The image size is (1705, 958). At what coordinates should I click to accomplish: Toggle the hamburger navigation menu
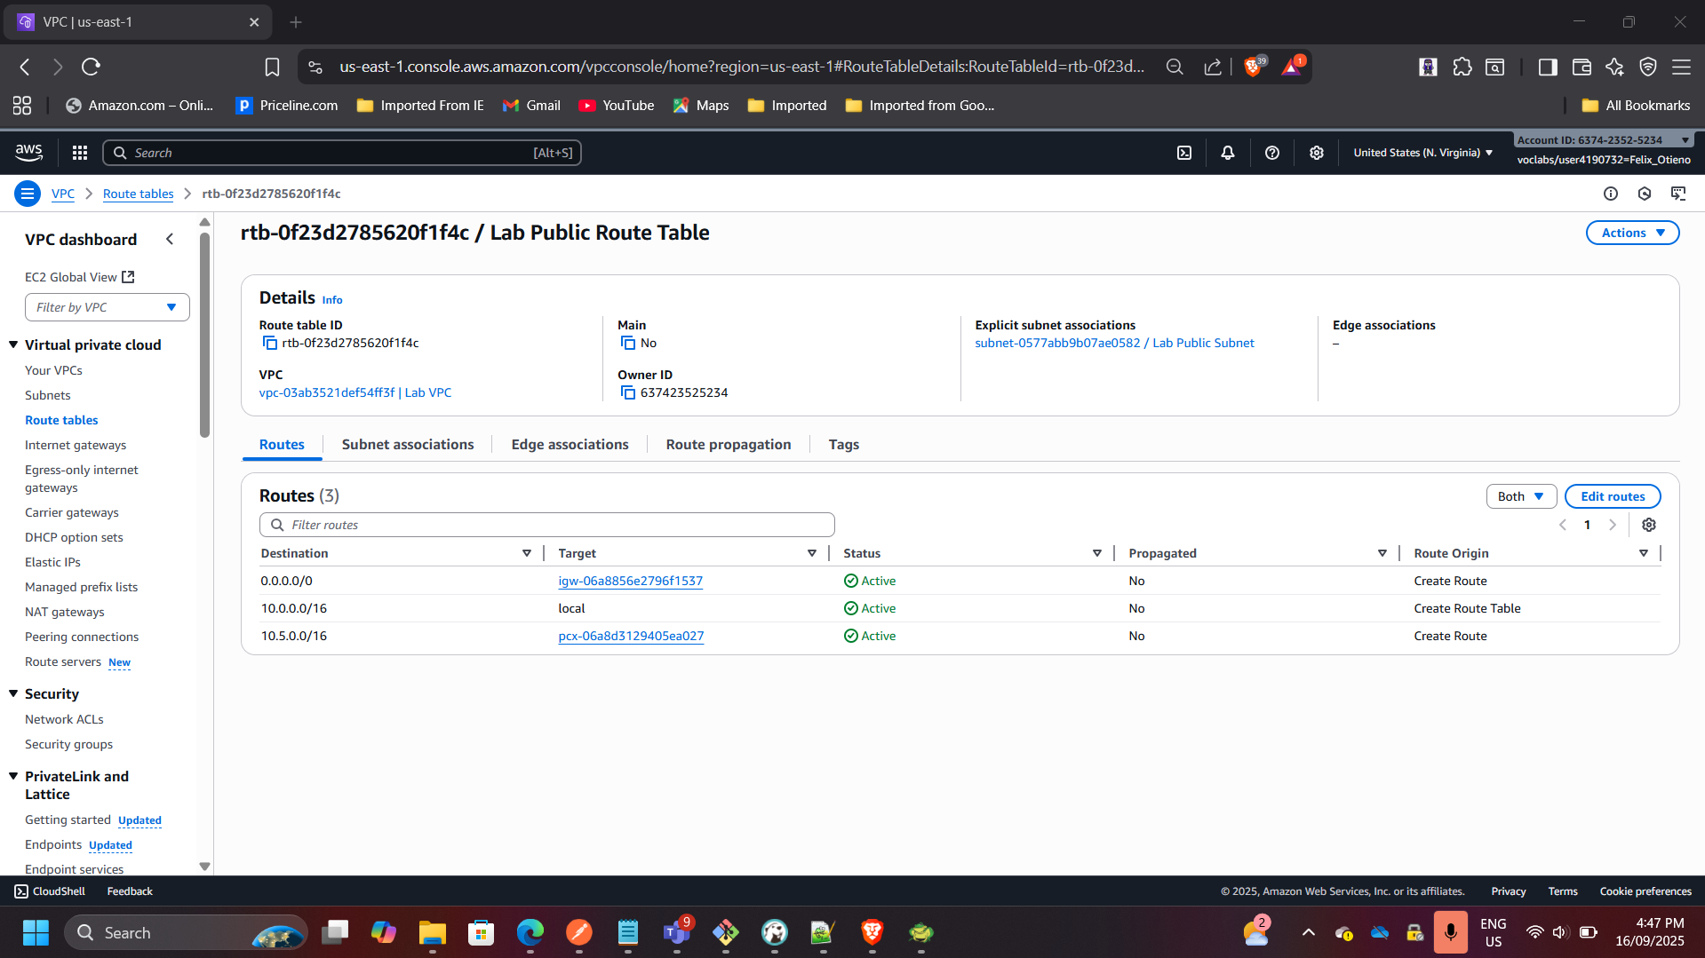[28, 194]
